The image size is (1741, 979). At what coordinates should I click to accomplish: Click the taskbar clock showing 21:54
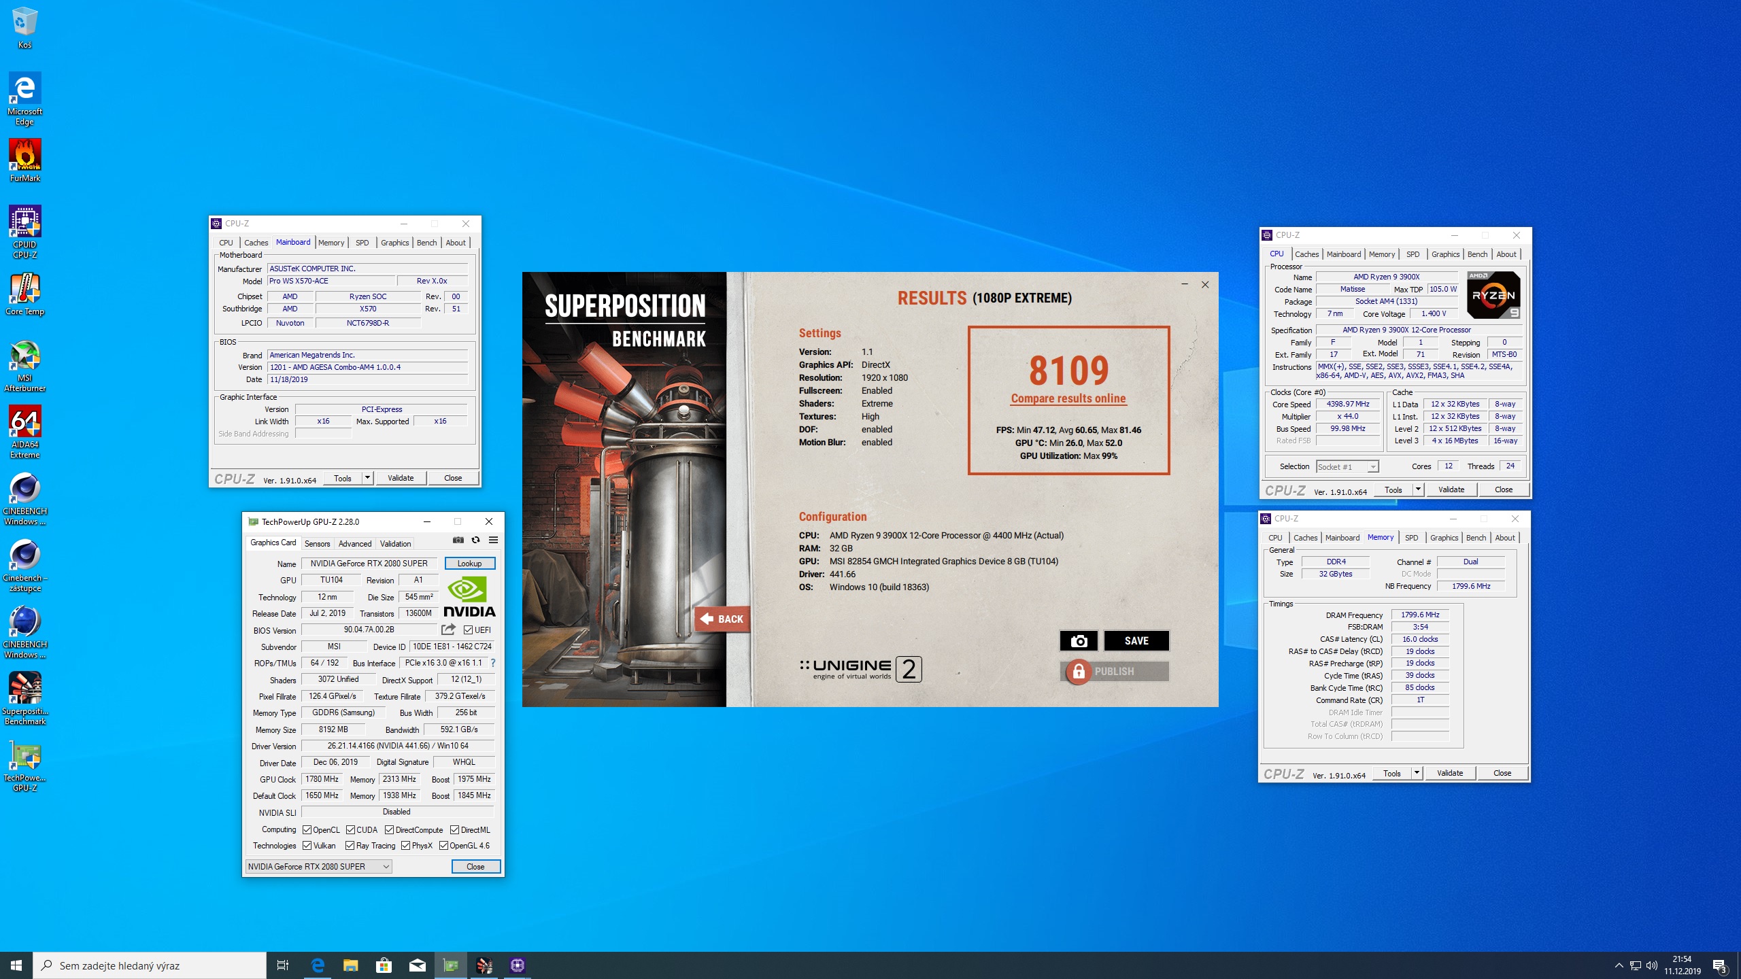click(1682, 965)
